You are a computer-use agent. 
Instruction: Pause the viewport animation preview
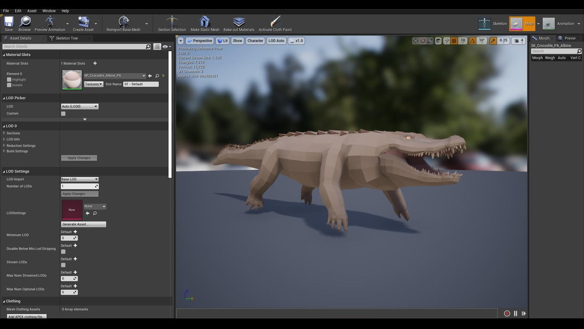[516, 313]
